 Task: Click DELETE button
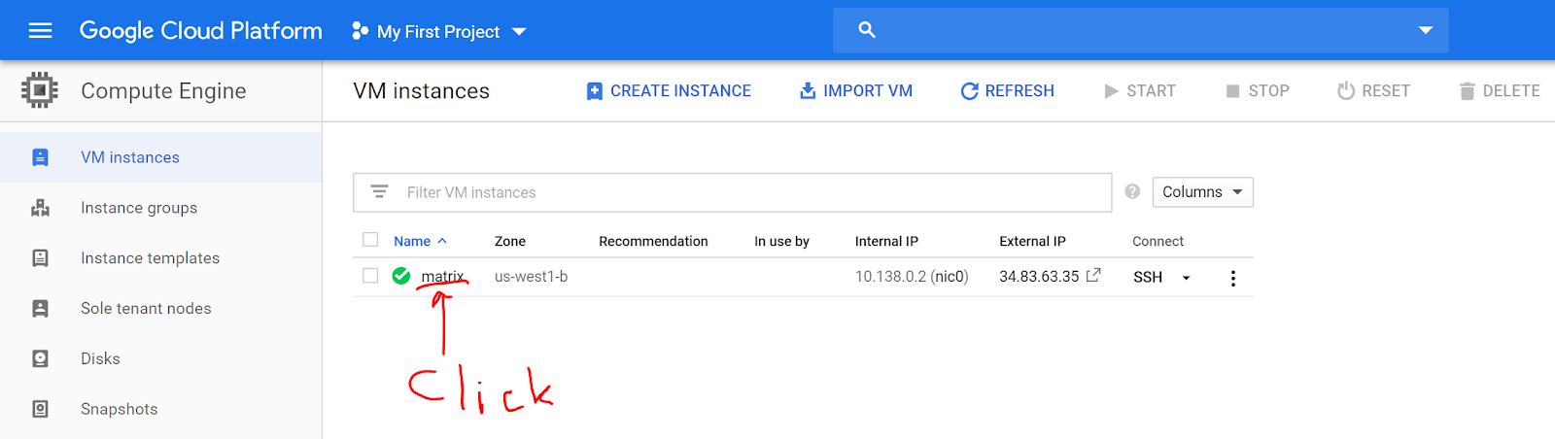(1500, 91)
